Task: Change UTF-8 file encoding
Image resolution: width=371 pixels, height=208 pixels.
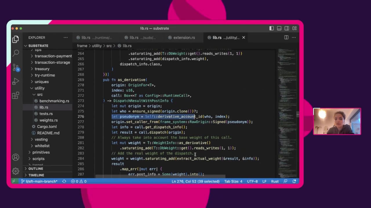Action: 252,181
